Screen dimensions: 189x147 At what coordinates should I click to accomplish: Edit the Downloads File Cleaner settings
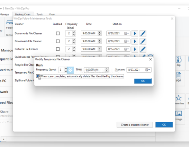pyautogui.click(x=143, y=41)
